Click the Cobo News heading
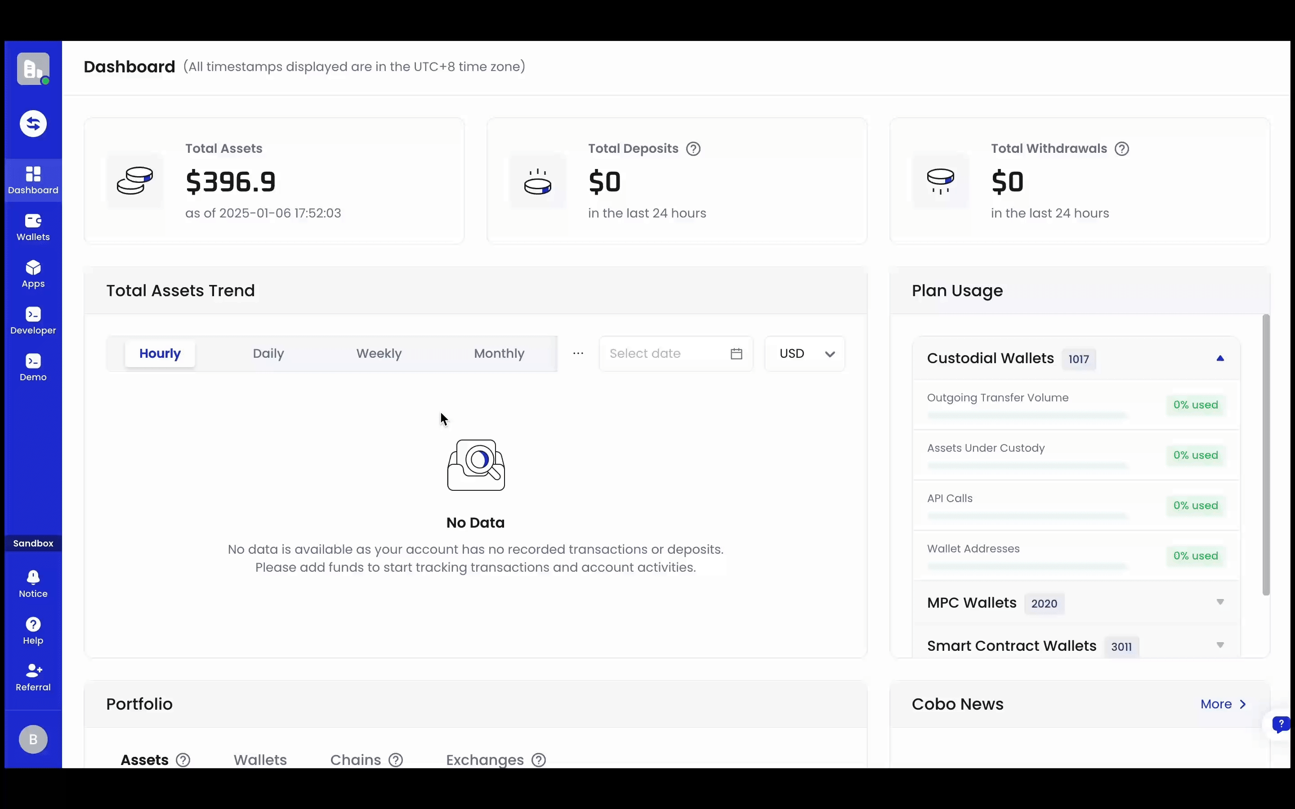The height and width of the screenshot is (809, 1295). 957,704
